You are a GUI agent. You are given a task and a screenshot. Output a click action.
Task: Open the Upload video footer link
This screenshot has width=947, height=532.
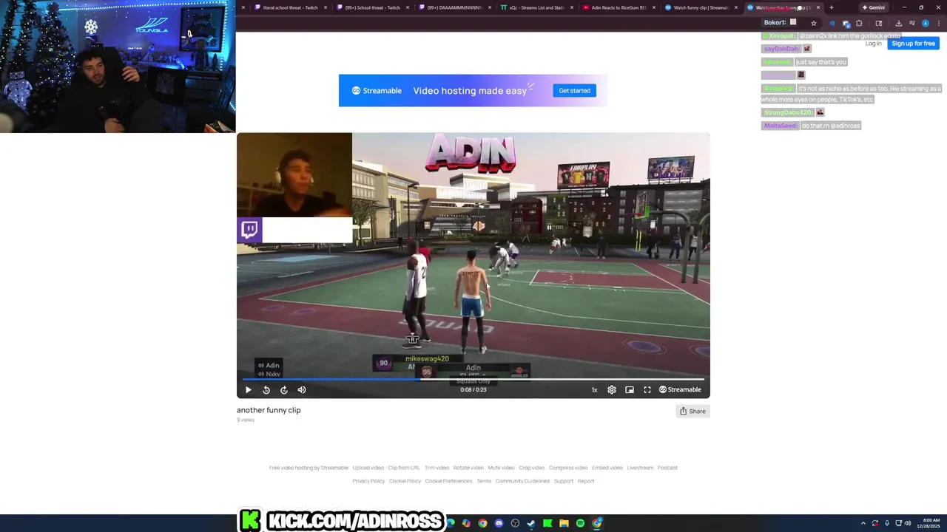368,468
